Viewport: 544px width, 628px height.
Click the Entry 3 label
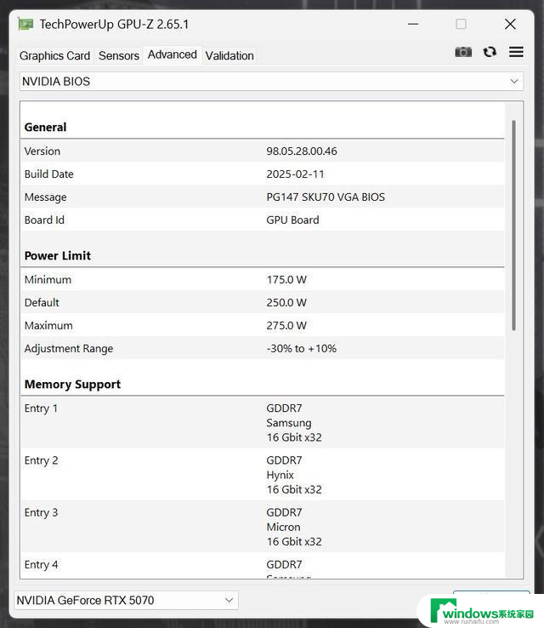pyautogui.click(x=41, y=512)
